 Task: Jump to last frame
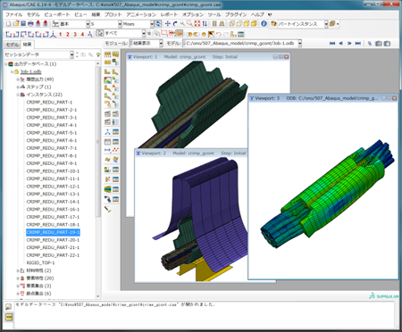[358, 44]
